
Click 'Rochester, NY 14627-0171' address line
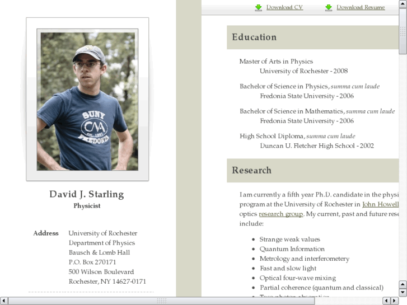[107, 281]
